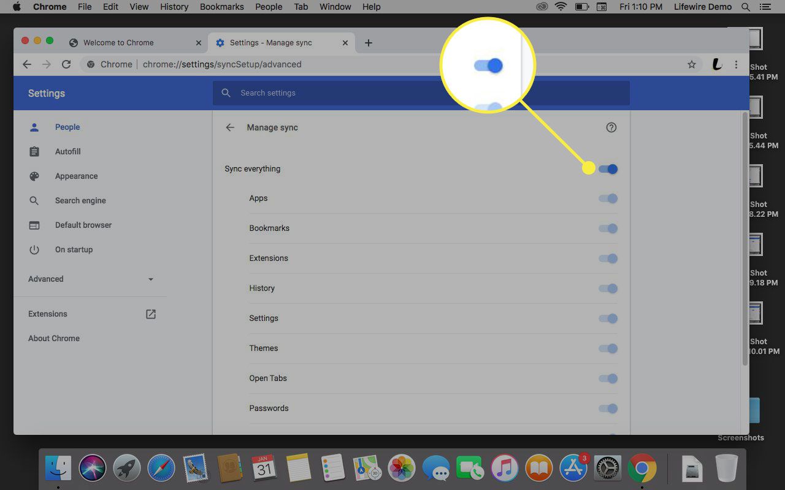This screenshot has height=490, width=785.
Task: Open Messages in the dock
Action: [x=436, y=469]
